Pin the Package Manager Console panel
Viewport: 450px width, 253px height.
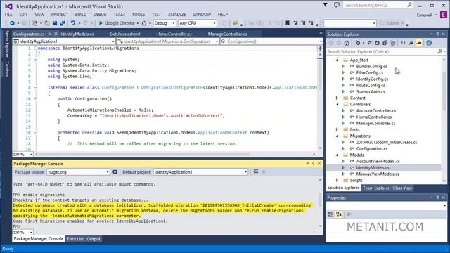314,164
